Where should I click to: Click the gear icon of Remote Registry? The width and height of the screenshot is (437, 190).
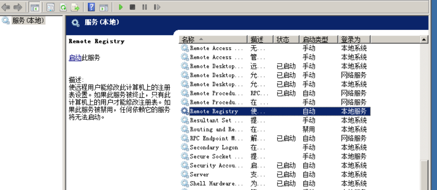point(184,111)
